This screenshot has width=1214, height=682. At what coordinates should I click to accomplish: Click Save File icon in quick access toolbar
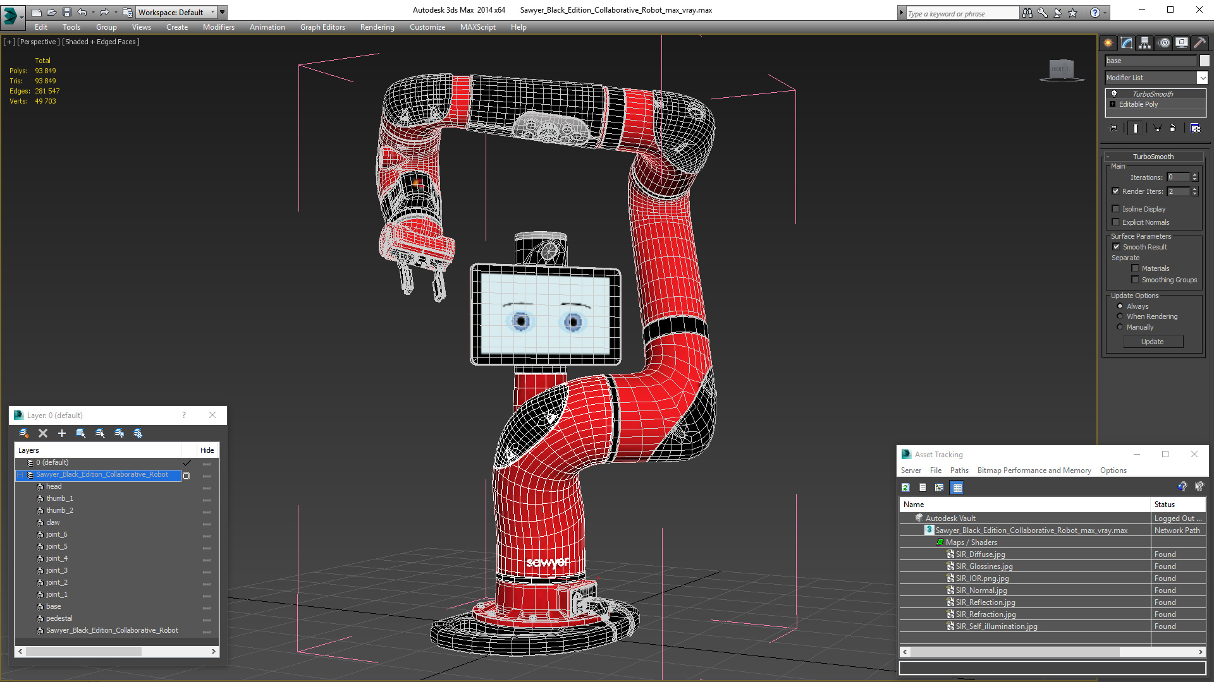pos(67,12)
